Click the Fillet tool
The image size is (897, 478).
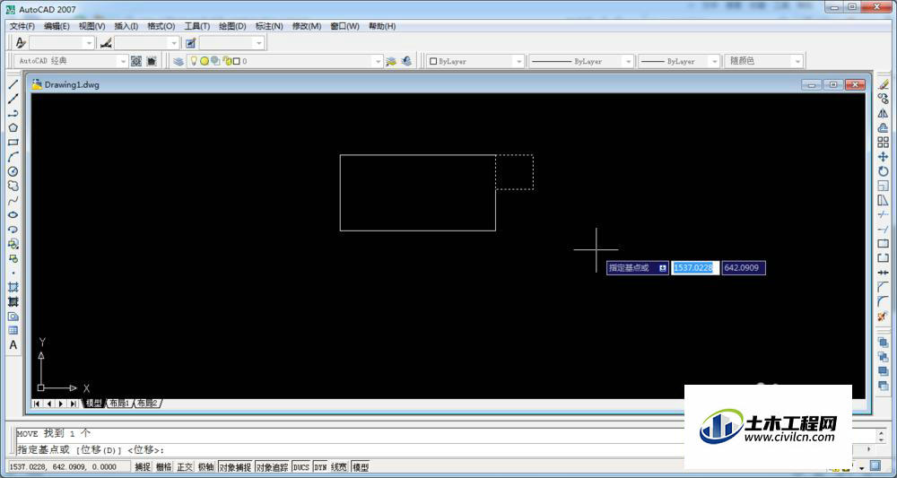[x=884, y=301]
